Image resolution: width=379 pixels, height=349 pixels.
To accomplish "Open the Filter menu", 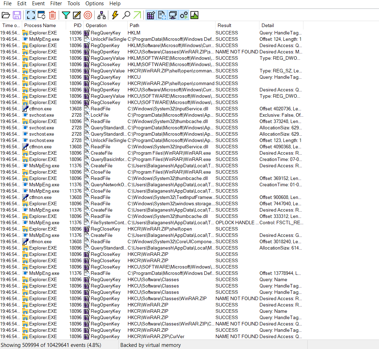I will tap(56, 4).
